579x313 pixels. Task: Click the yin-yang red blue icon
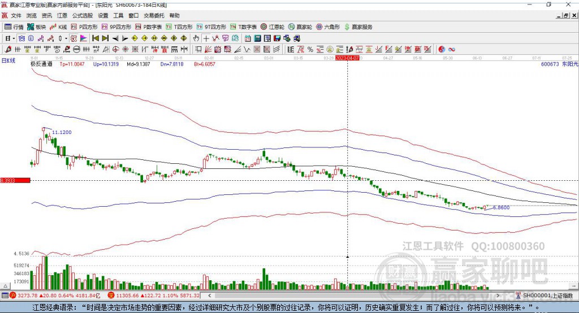tap(442, 50)
